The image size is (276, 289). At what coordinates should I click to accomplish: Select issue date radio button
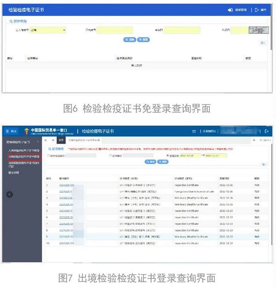pos(167,156)
